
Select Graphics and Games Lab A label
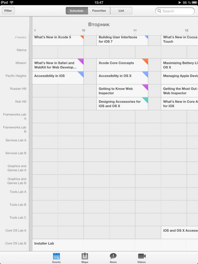coord(17,168)
